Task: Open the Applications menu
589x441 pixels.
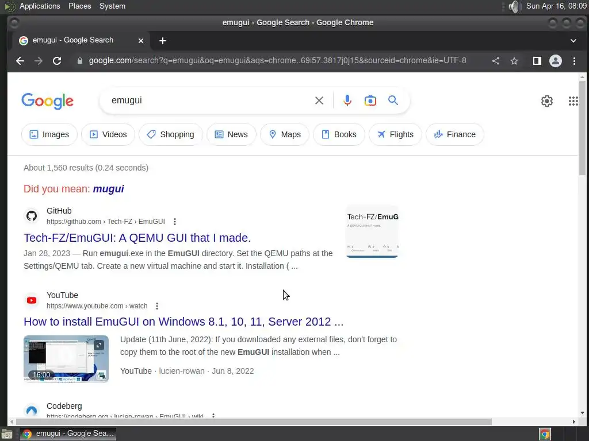Action: pos(40,6)
